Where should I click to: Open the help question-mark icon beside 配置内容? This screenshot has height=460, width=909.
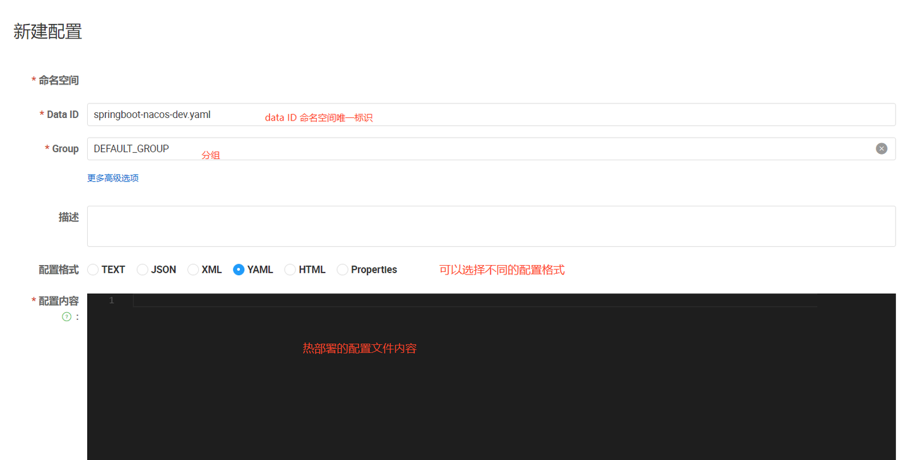click(x=66, y=316)
